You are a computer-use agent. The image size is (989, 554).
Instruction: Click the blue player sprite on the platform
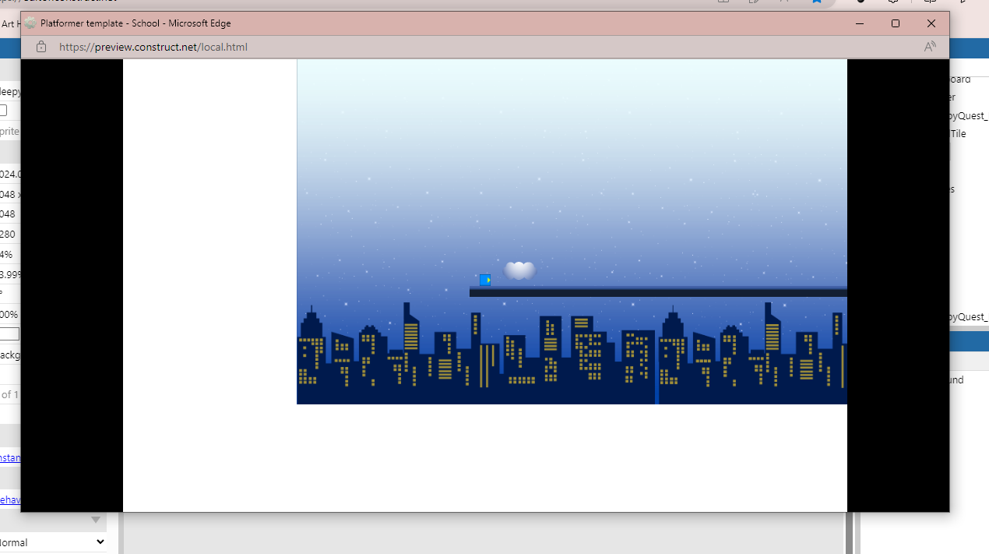(485, 280)
